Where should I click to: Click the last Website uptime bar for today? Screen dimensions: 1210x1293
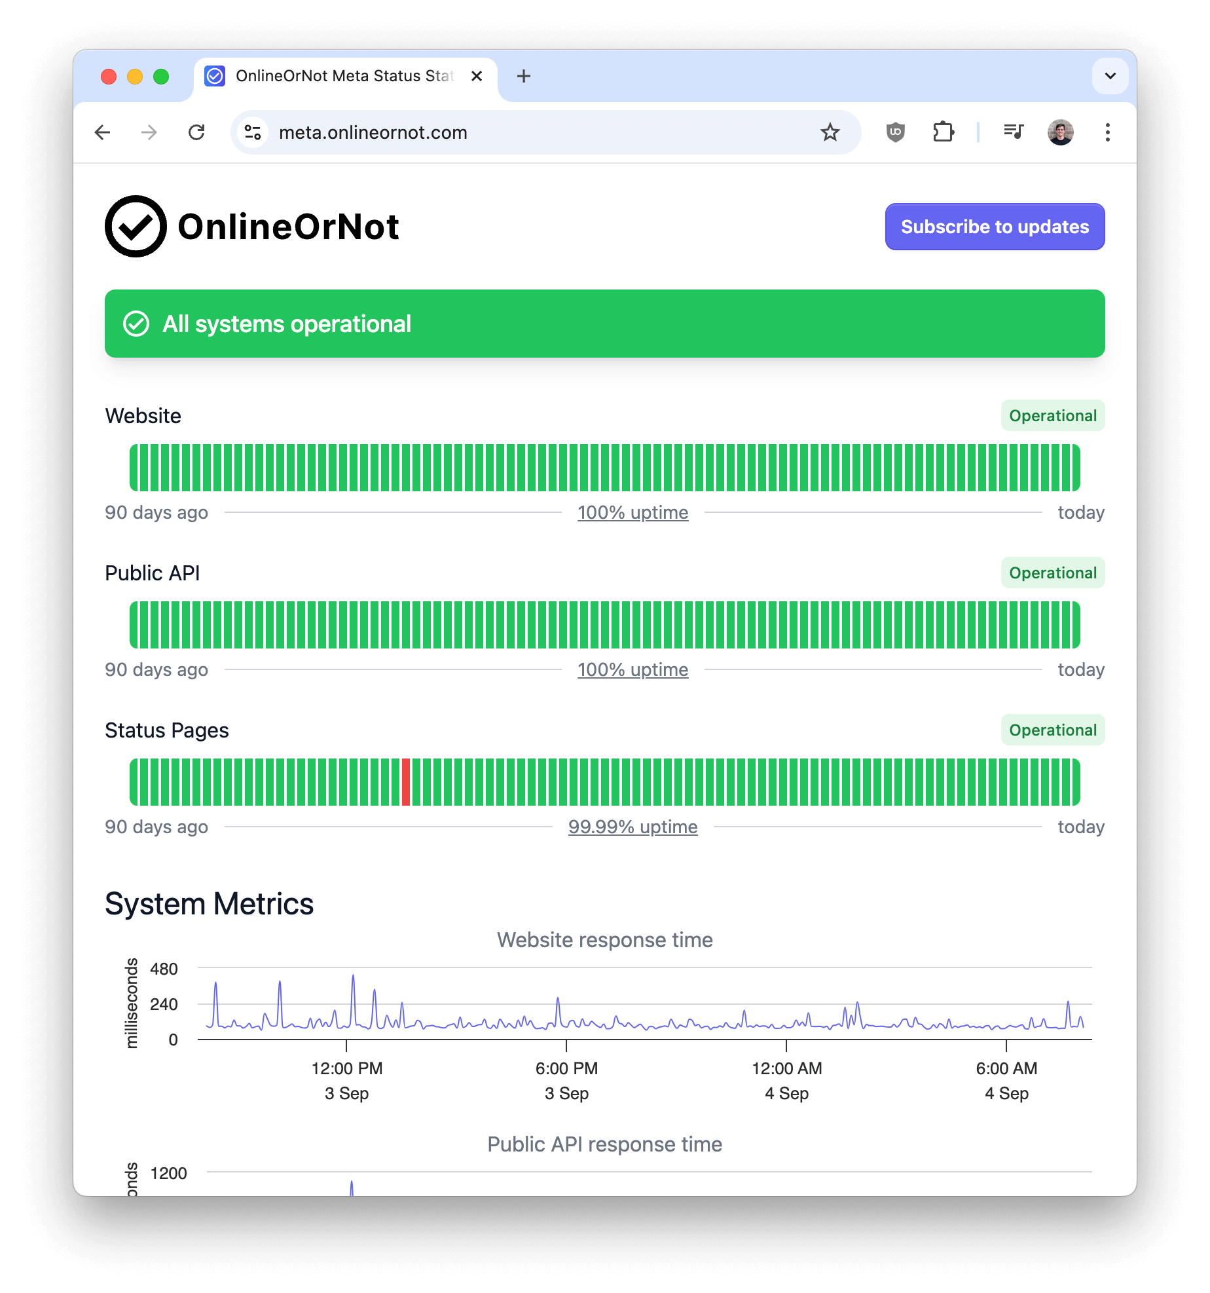[x=1076, y=468]
